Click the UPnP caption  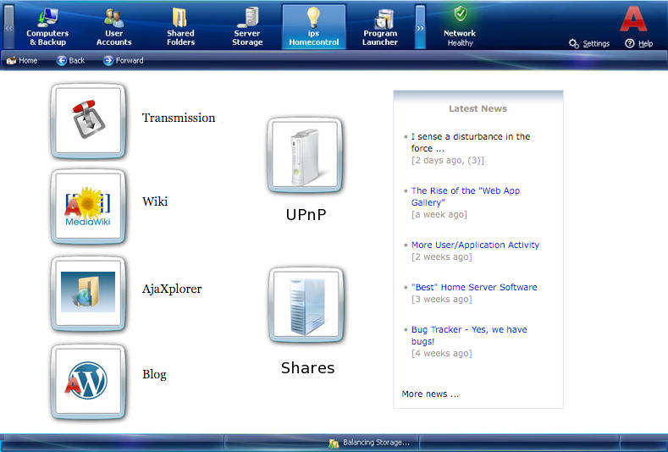click(x=306, y=214)
